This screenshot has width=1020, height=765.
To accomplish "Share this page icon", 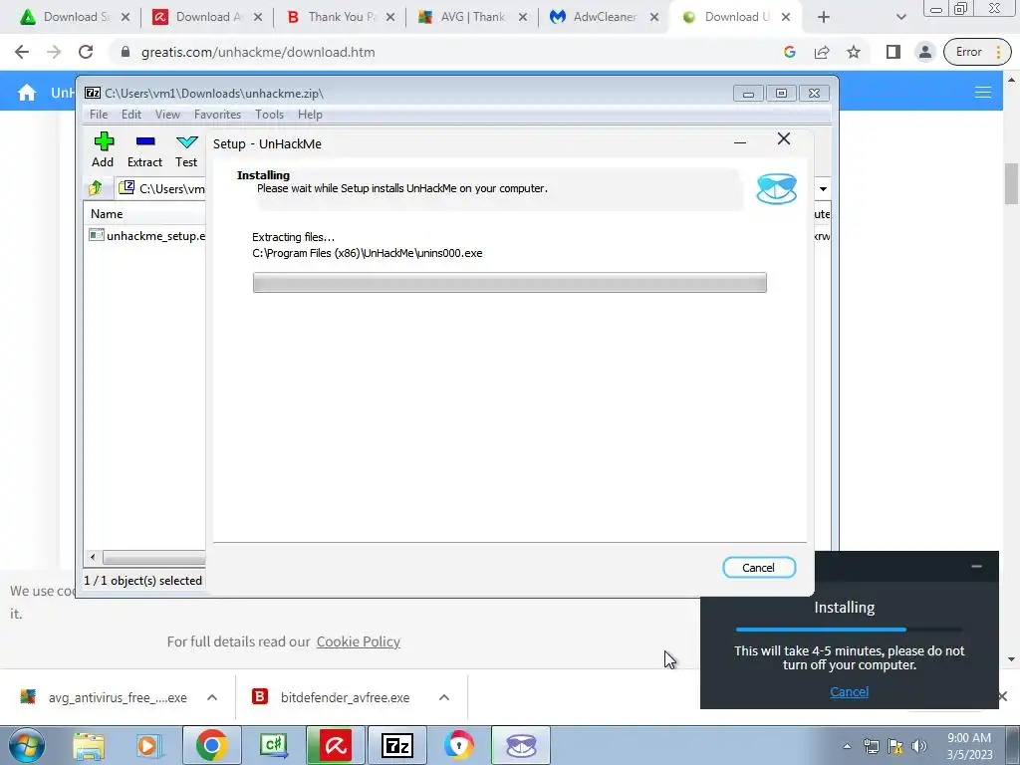I will point(822,52).
